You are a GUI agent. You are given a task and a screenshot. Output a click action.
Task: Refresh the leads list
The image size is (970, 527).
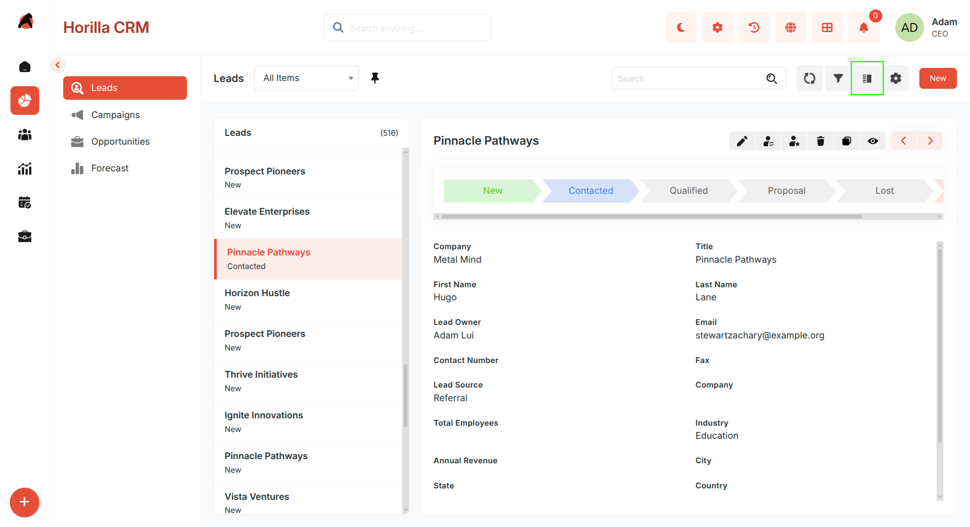pos(810,78)
